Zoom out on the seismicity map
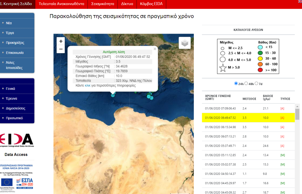 pos(61,49)
